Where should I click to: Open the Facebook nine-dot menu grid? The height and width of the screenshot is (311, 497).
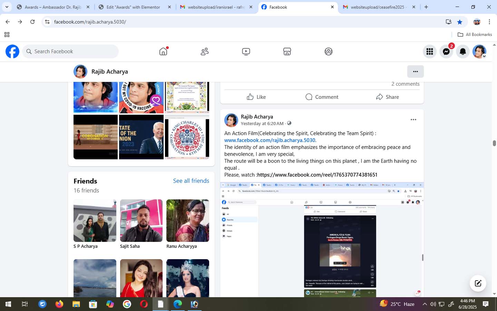pos(430,51)
